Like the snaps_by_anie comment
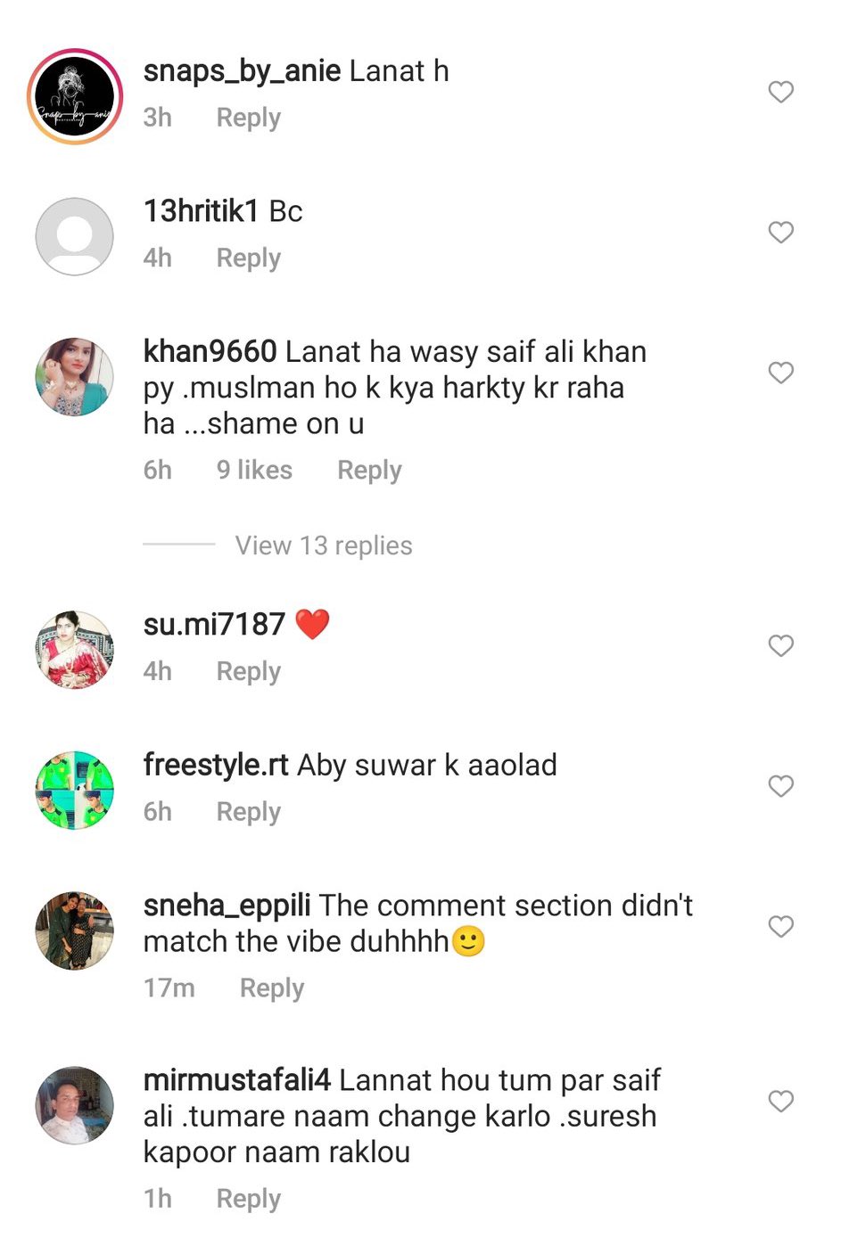 coord(780,92)
